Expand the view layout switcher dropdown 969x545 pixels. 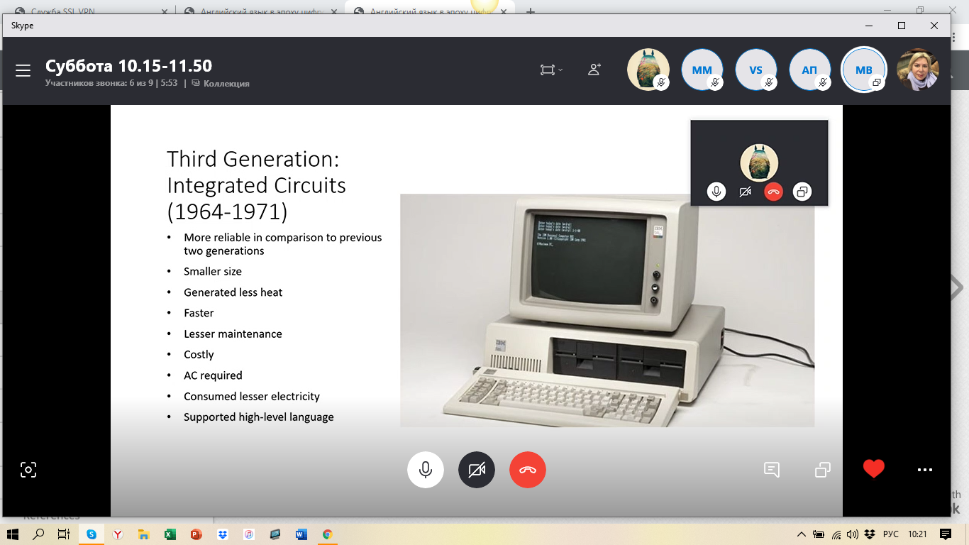pyautogui.click(x=551, y=70)
